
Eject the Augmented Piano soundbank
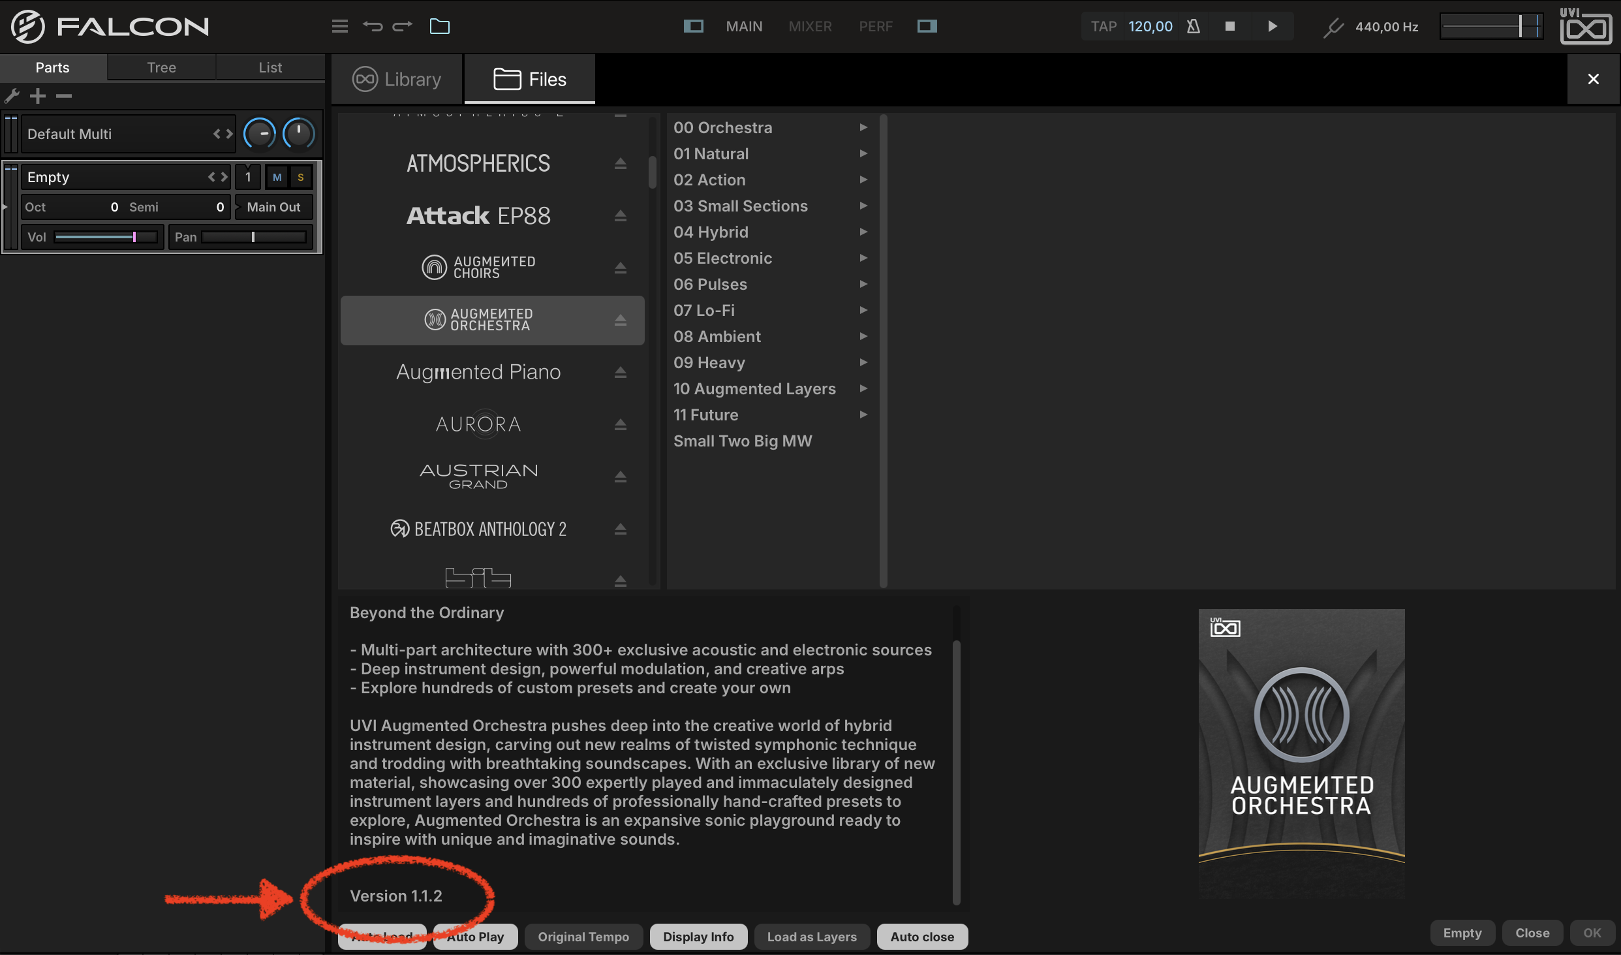coord(621,372)
